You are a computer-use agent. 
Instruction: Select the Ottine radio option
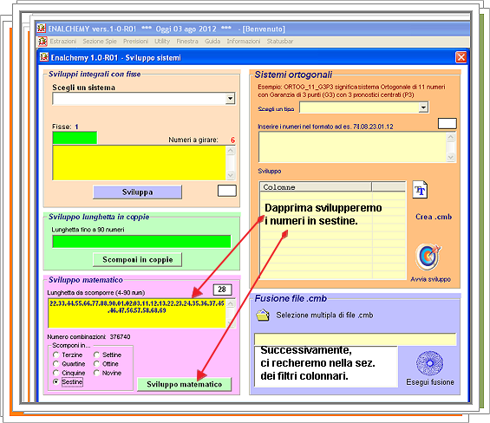tap(96, 364)
